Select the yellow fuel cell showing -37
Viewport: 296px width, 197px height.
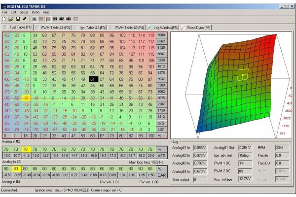26,98
